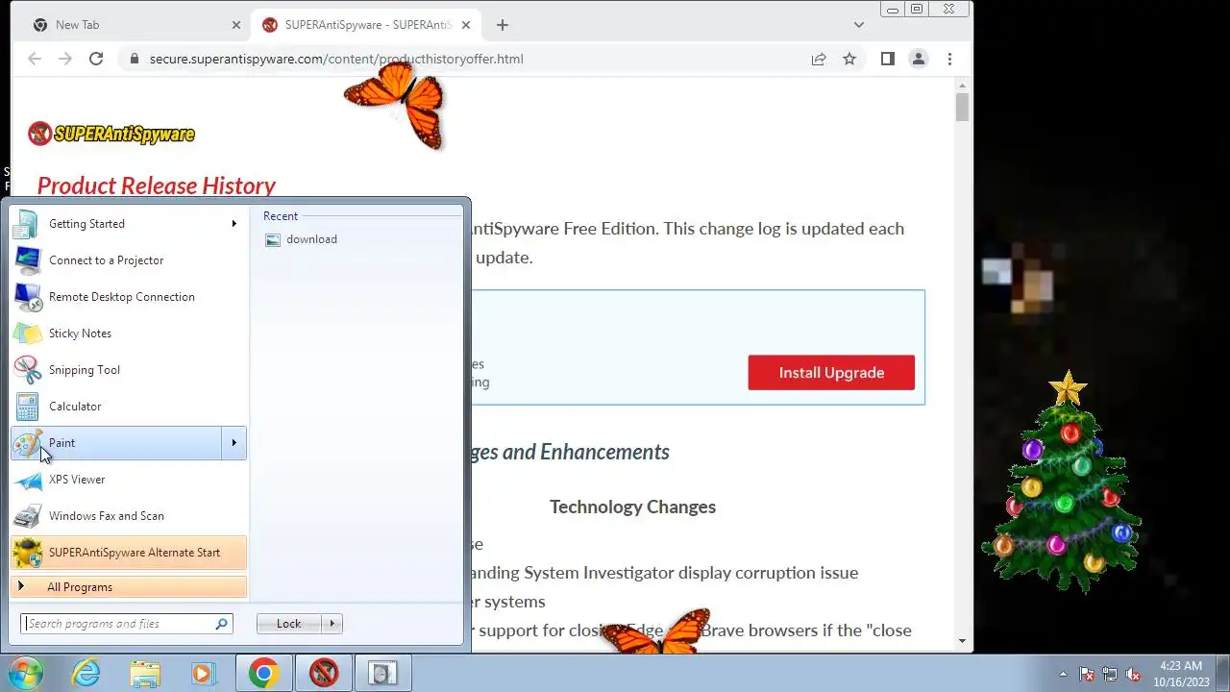This screenshot has height=692, width=1230.
Task: Click page scrollbar down arrow
Action: point(963,641)
